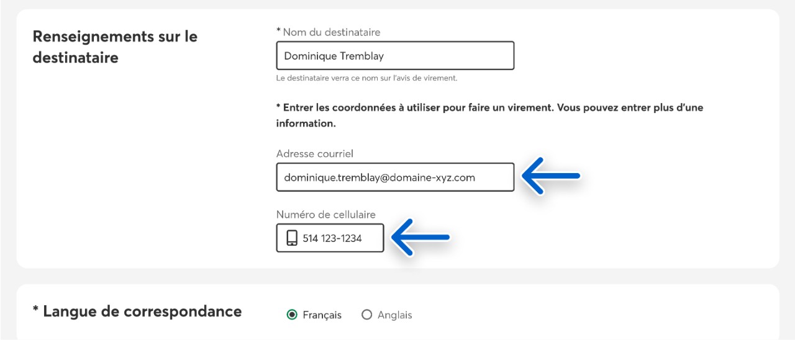Click the "Adresse courriel" field label
Viewport: 795px width, 340px height.
pos(314,153)
